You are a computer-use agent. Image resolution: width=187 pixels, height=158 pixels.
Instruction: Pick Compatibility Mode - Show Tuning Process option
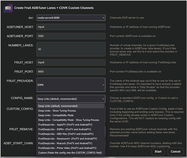71,120
